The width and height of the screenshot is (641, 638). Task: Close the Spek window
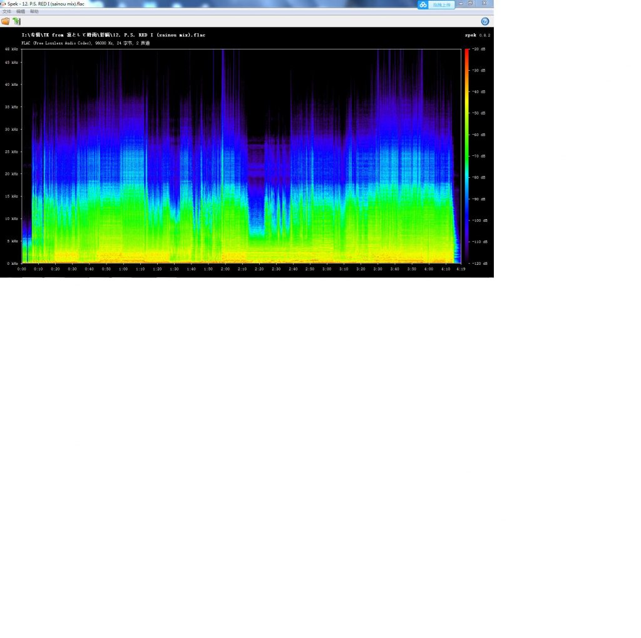[x=485, y=3]
